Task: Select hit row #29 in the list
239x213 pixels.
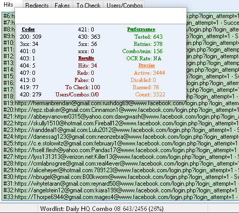Action: point(120,170)
